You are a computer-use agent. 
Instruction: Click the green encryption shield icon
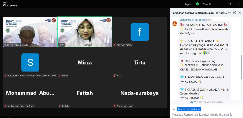197,4
